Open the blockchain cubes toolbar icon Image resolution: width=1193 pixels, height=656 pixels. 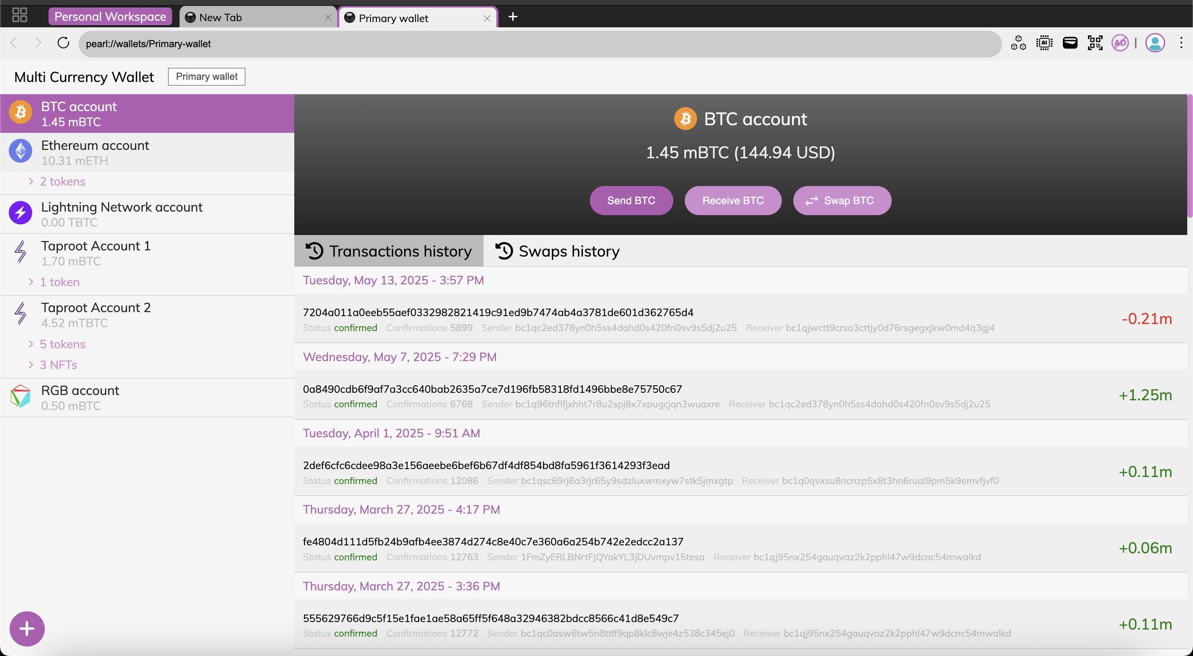(x=1018, y=44)
